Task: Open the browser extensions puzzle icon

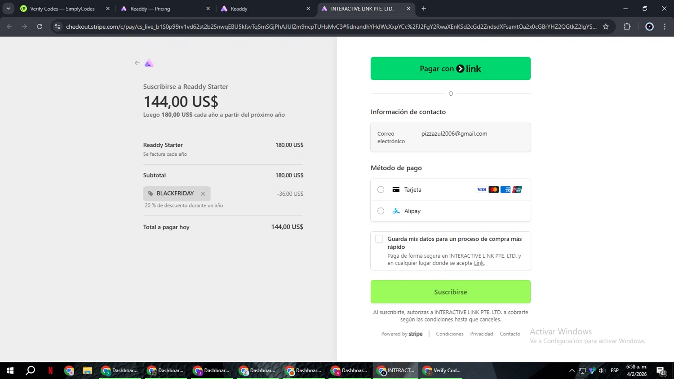Action: tap(627, 26)
